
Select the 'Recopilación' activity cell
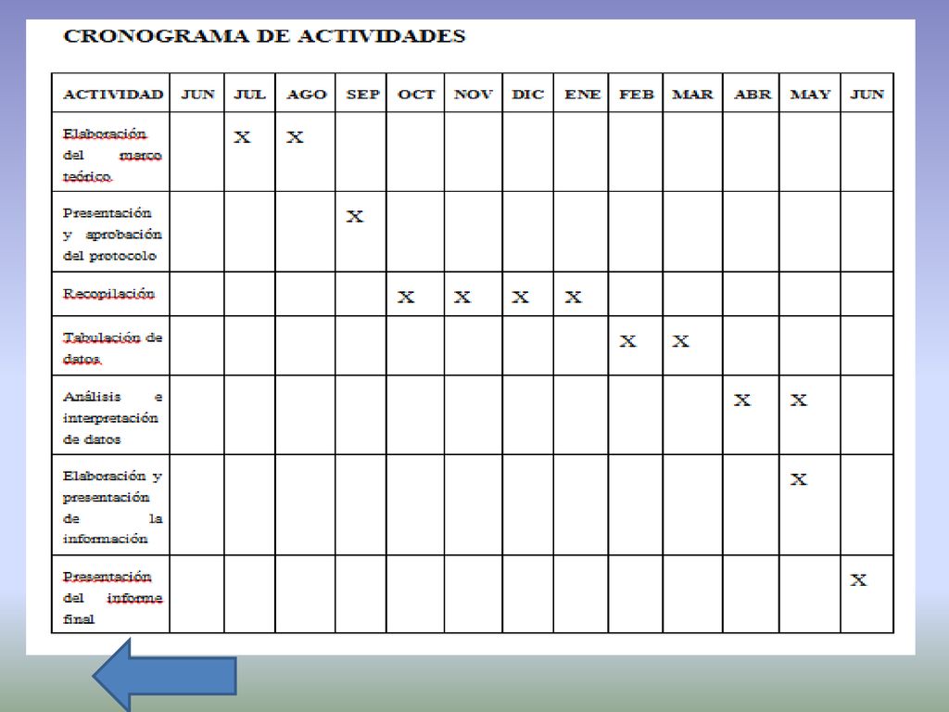[x=111, y=294]
